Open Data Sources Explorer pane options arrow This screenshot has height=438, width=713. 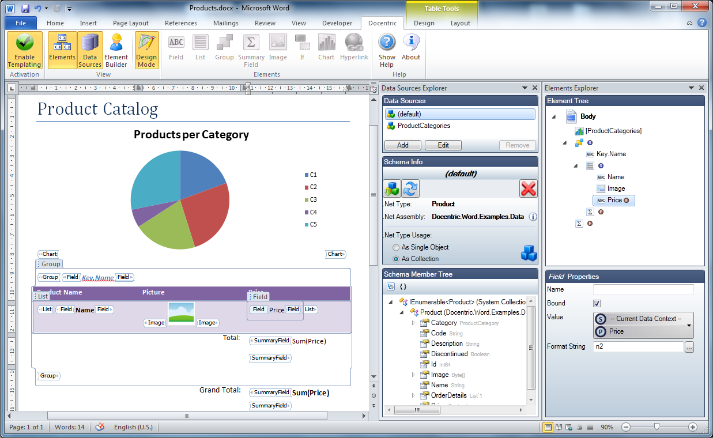(x=526, y=88)
